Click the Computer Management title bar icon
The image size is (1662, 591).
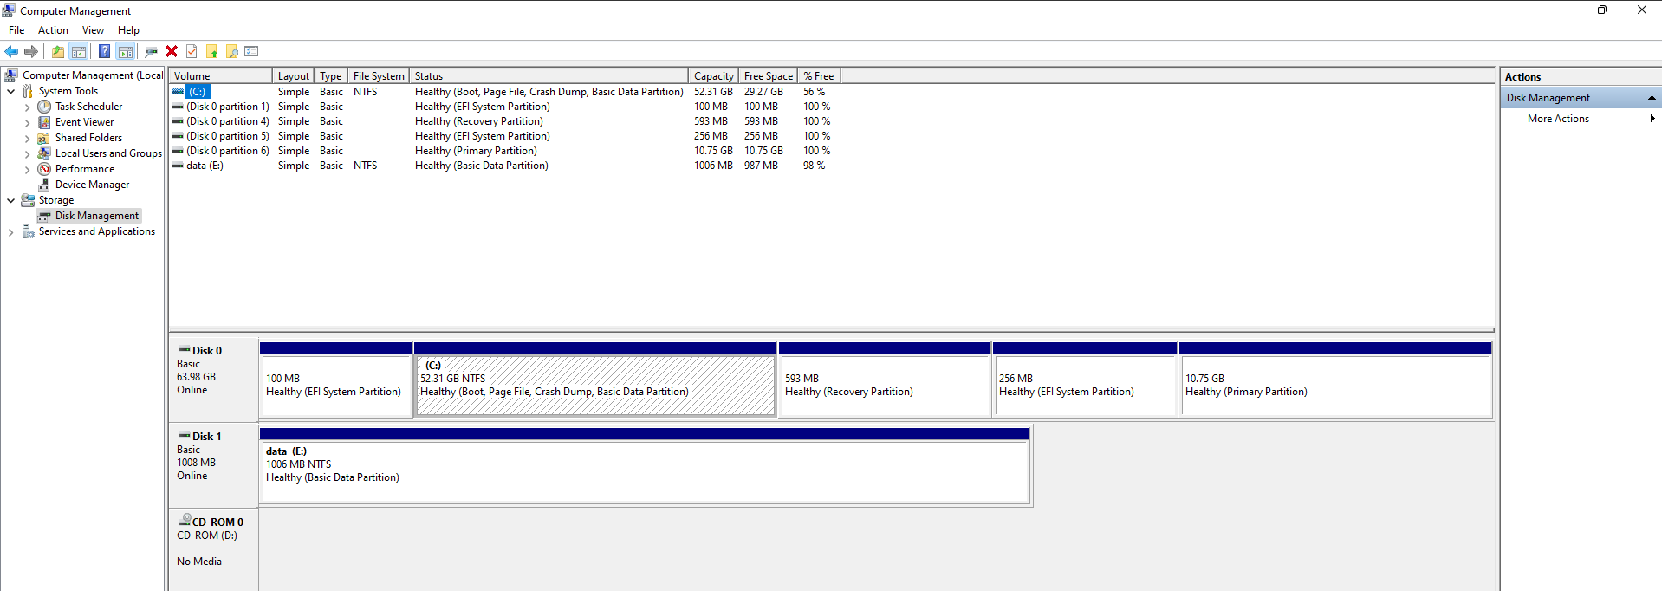[x=9, y=10]
